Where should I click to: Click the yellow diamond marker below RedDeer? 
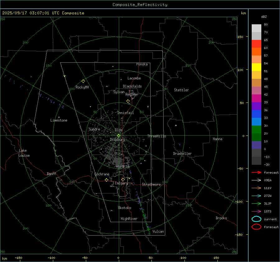point(128,101)
